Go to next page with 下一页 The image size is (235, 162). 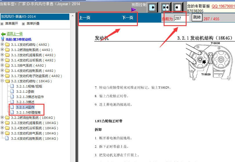(128, 18)
